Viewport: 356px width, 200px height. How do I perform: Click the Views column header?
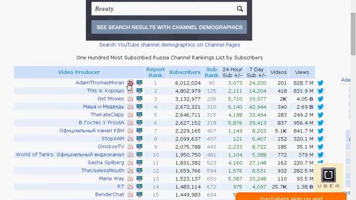302,72
